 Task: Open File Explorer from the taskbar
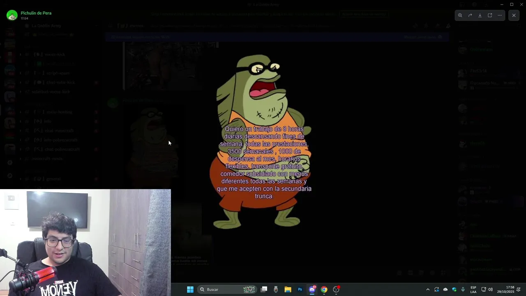point(288,289)
